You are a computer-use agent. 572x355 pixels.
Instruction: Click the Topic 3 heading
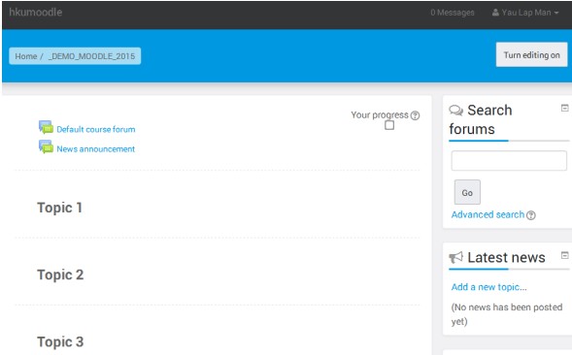click(60, 341)
